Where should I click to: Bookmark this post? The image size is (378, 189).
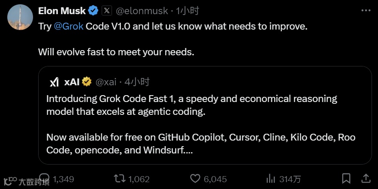[x=346, y=178]
